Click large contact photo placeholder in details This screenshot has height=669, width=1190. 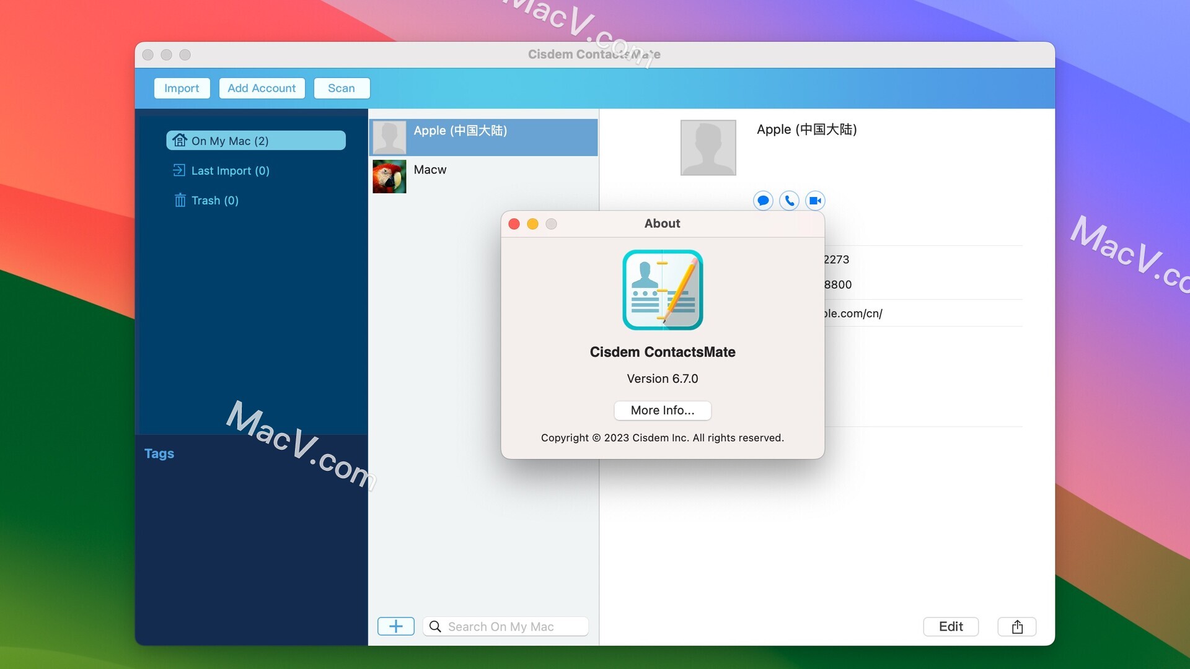coord(708,147)
